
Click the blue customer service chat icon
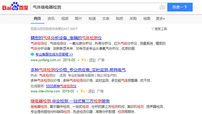pos(32,54)
